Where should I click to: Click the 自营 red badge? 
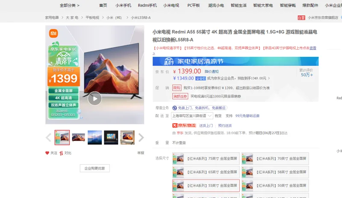coord(301,18)
